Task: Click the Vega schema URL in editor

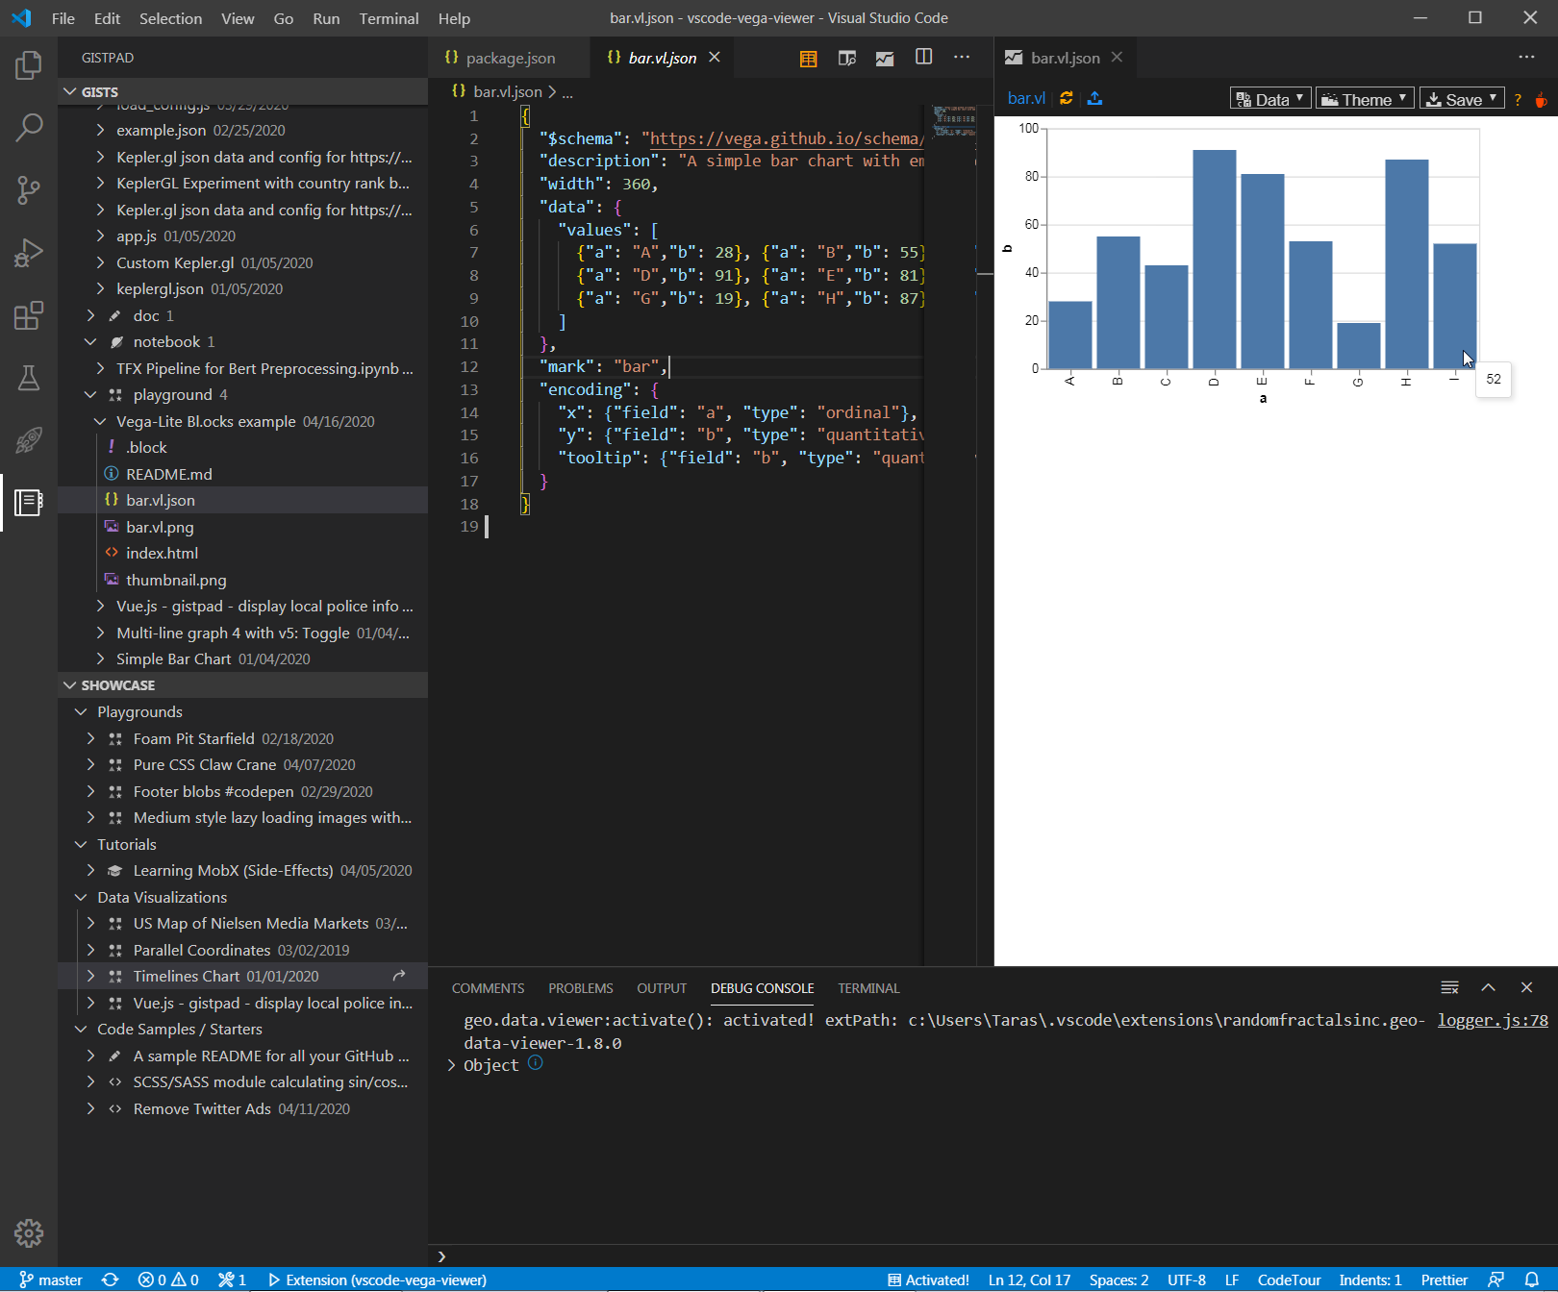Action: point(787,138)
